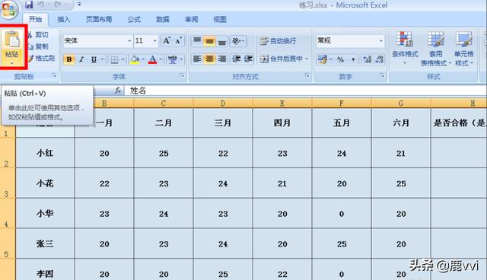
Task: Click the increase indent icon
Action: (249, 59)
